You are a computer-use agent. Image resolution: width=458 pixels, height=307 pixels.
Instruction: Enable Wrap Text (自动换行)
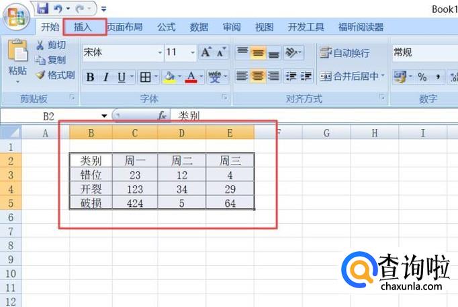[345, 52]
